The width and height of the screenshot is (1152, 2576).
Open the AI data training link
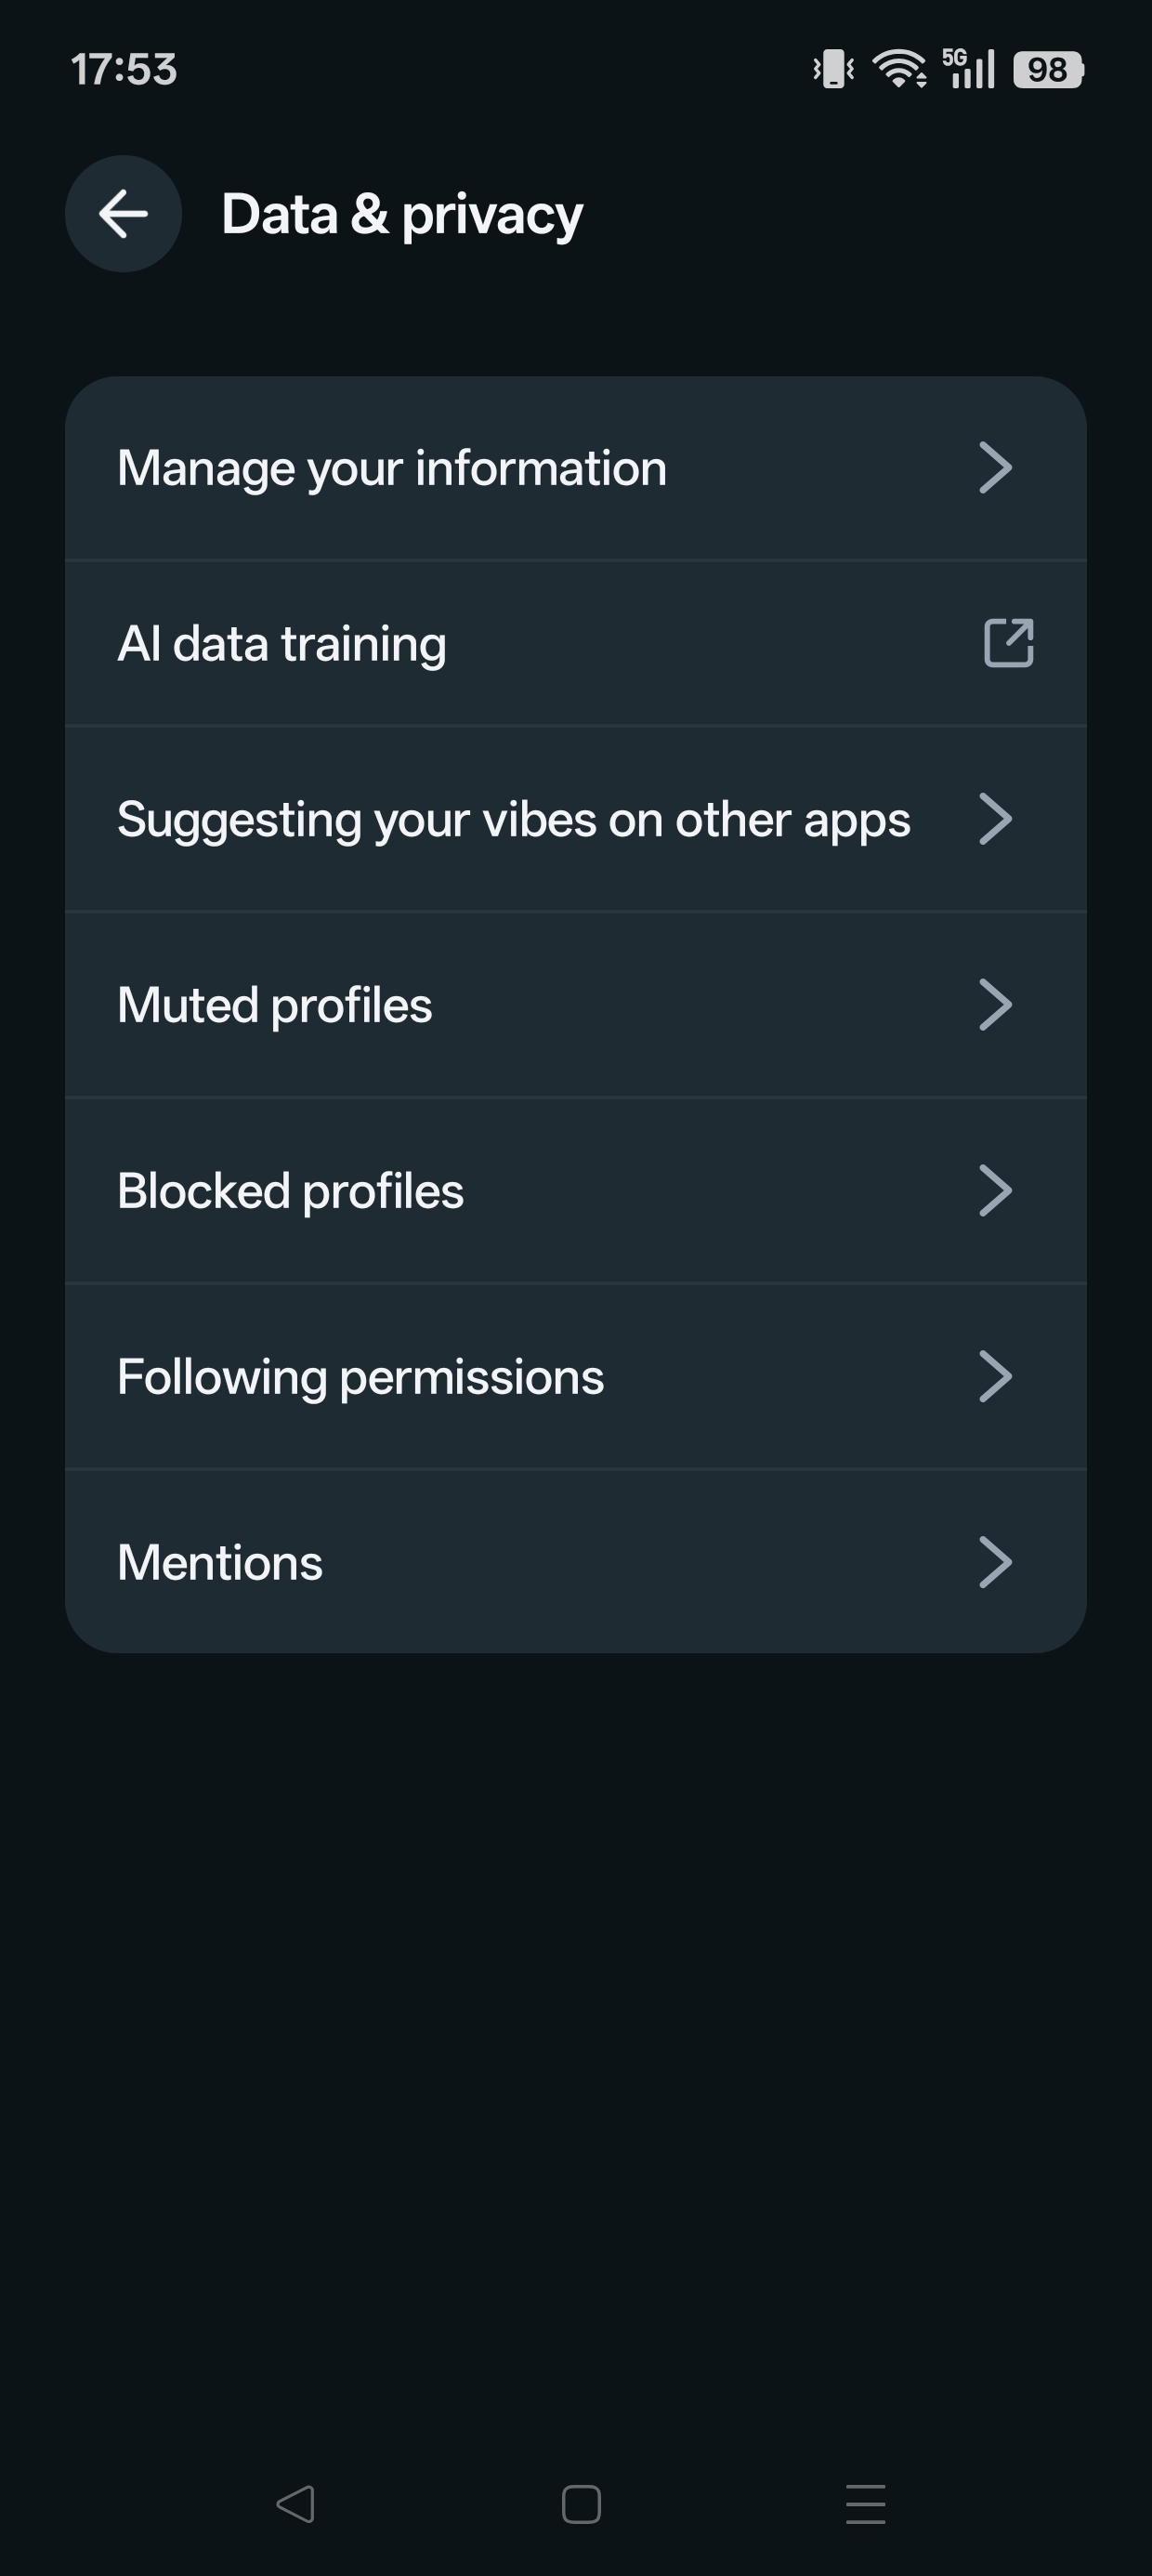point(282,644)
